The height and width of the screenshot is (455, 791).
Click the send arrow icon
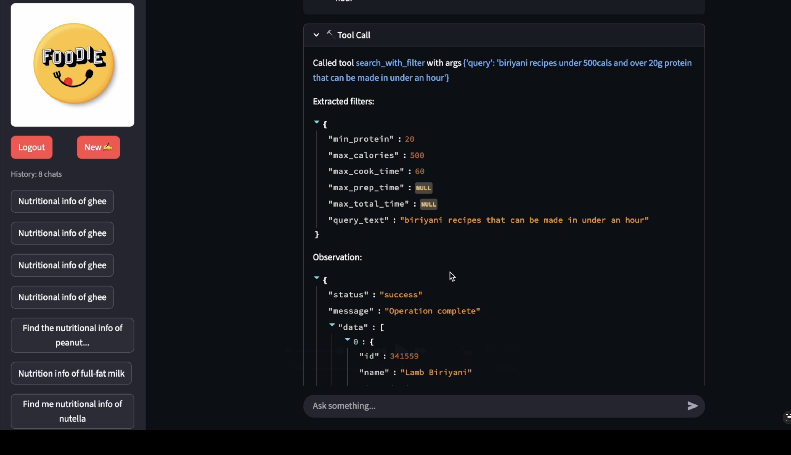(x=692, y=406)
